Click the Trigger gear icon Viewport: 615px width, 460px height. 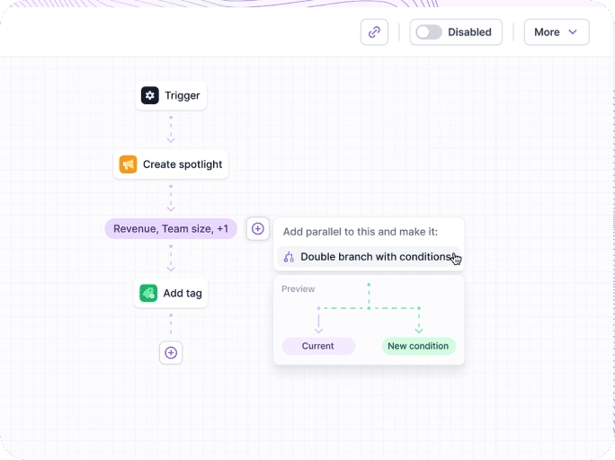tap(150, 95)
